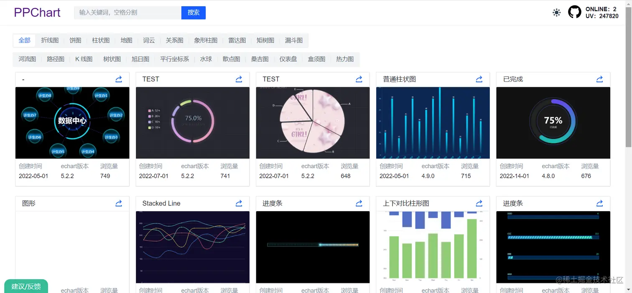Select the 水球 category tab

(206, 59)
